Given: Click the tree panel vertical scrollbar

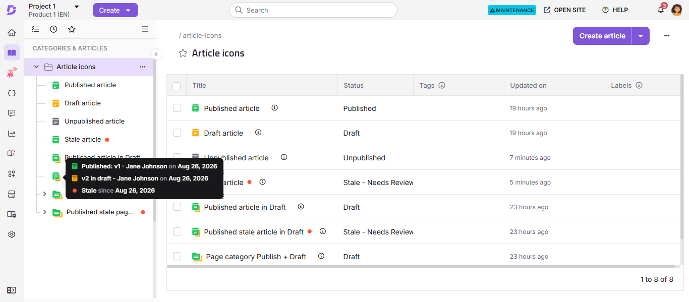Looking at the screenshot, I should [x=155, y=139].
